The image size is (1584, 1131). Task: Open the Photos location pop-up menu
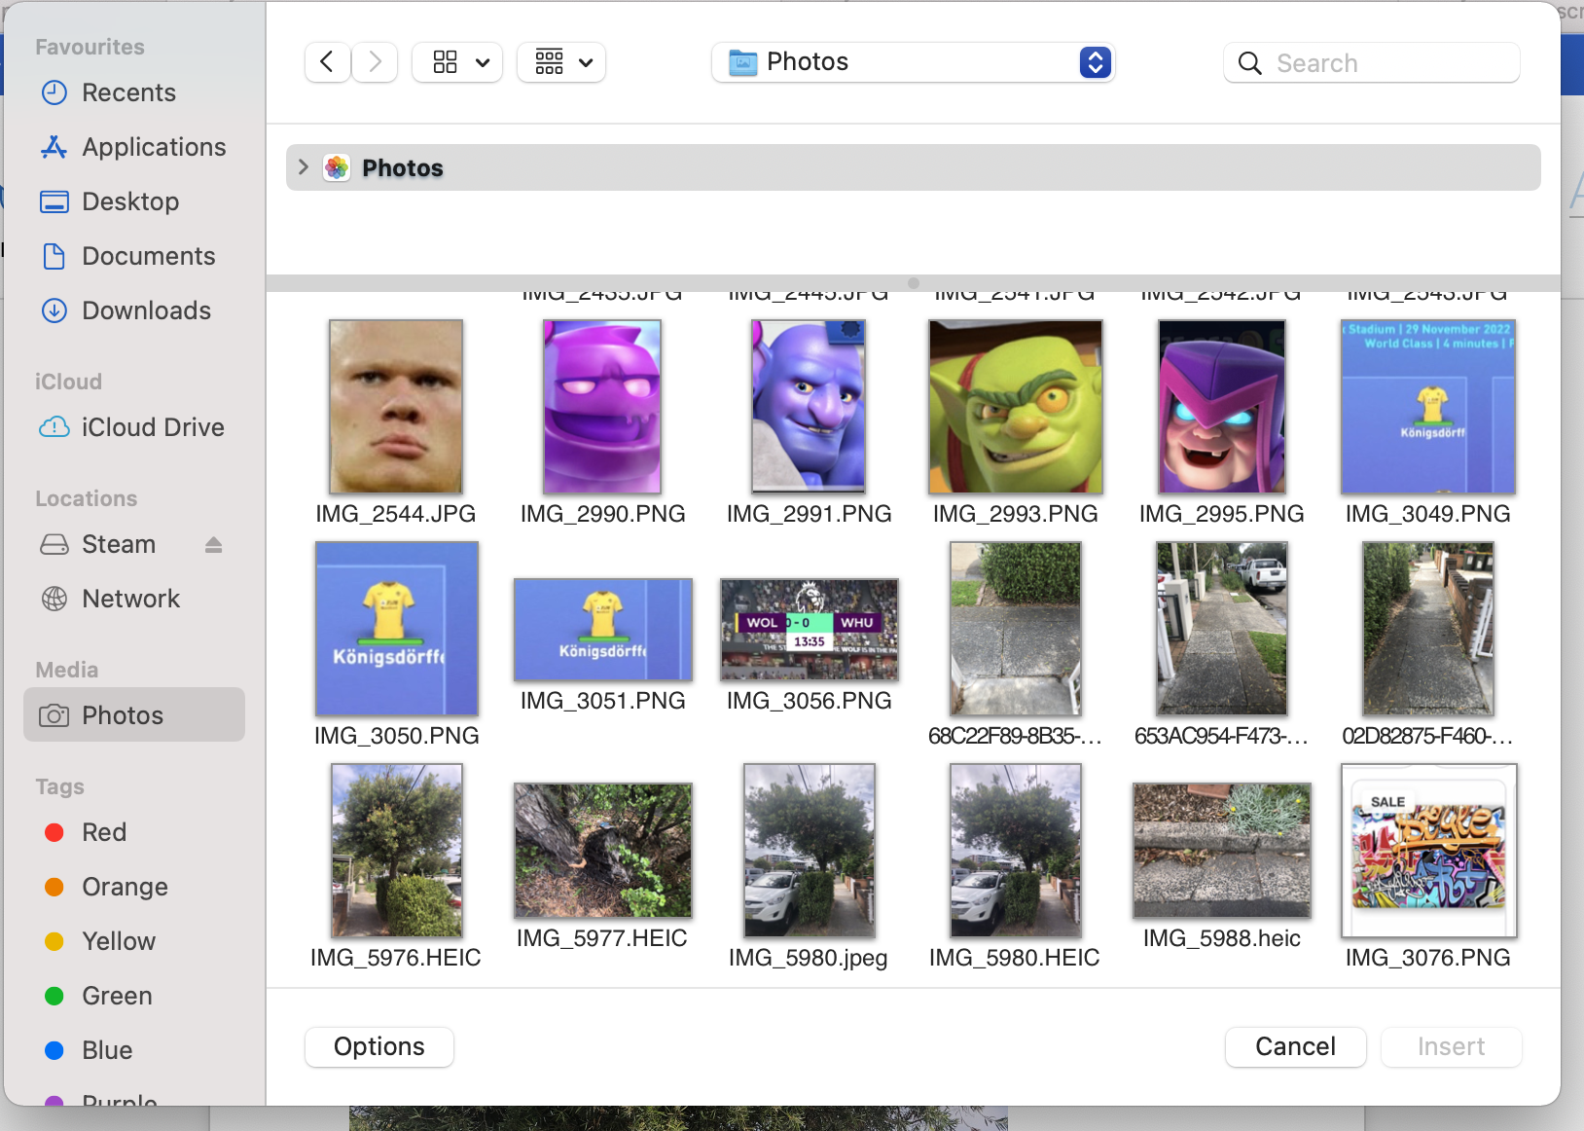pyautogui.click(x=913, y=62)
